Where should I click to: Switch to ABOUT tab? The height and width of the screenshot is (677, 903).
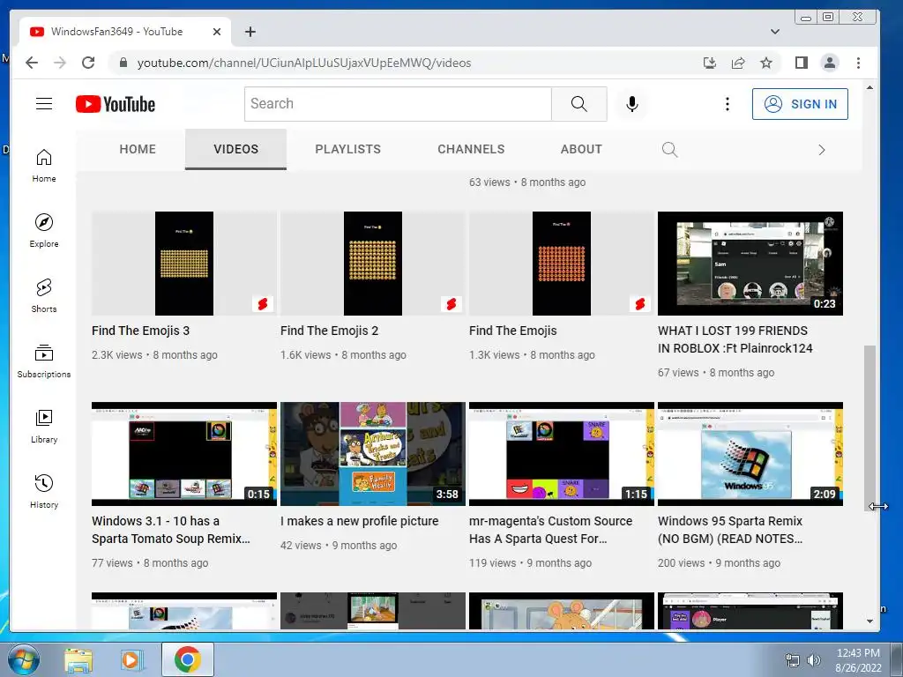pos(581,149)
